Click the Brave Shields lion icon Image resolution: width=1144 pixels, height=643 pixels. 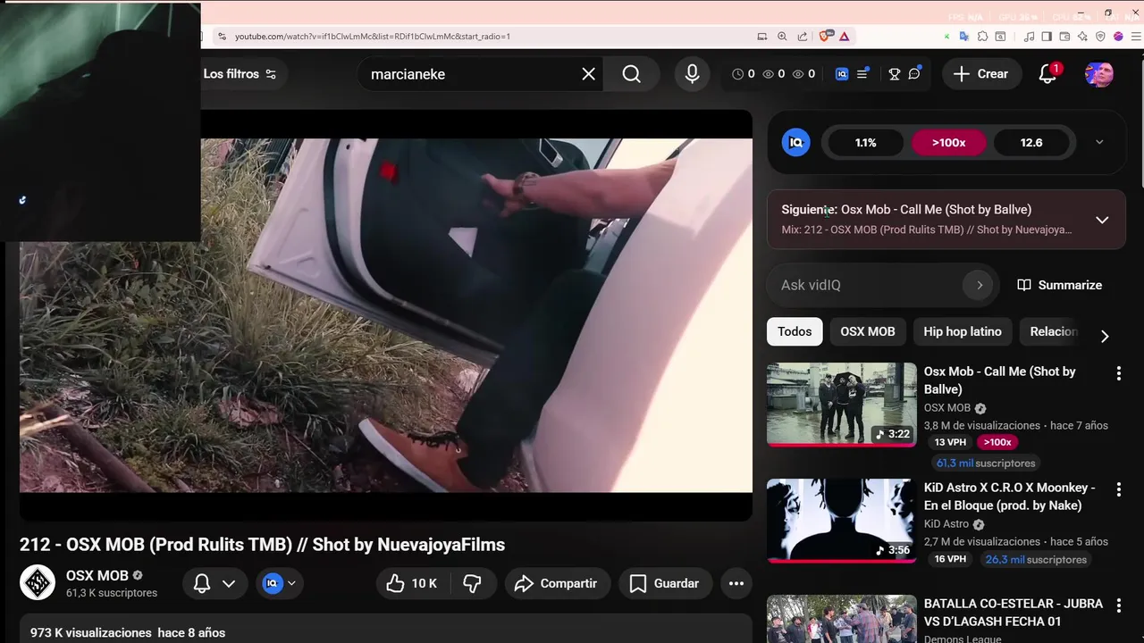tap(825, 37)
